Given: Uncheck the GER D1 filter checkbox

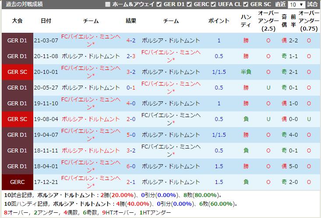Looking at the screenshot, I should (x=159, y=4).
